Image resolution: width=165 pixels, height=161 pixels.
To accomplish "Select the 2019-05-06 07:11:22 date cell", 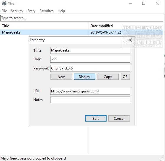I will [106, 32].
